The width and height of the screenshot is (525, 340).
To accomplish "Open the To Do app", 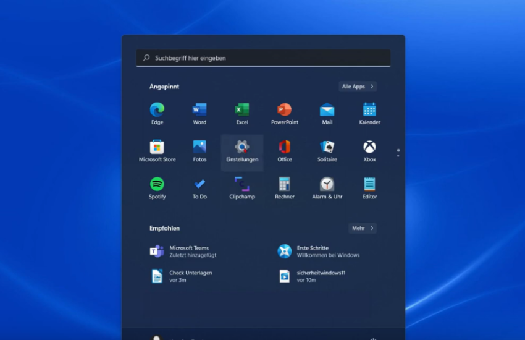I will click(x=199, y=188).
